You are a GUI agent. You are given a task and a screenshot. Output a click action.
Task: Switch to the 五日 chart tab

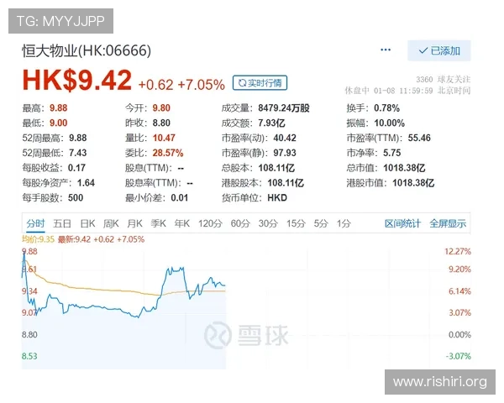pos(62,223)
